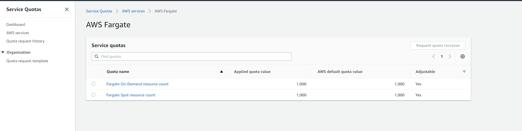The width and height of the screenshot is (522, 131).
Task: Open Fargate Spot resource count link
Action: 131,95
